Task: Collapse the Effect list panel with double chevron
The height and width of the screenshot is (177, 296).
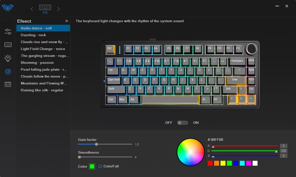Action: coord(67,21)
